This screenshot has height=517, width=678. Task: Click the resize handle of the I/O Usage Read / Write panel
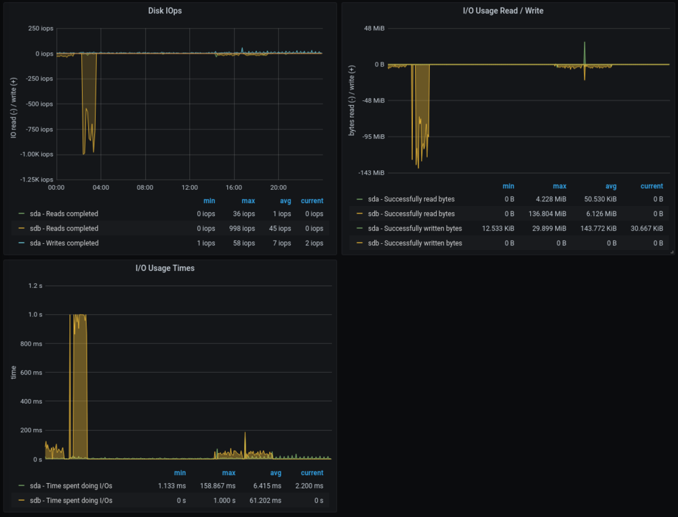(x=672, y=252)
